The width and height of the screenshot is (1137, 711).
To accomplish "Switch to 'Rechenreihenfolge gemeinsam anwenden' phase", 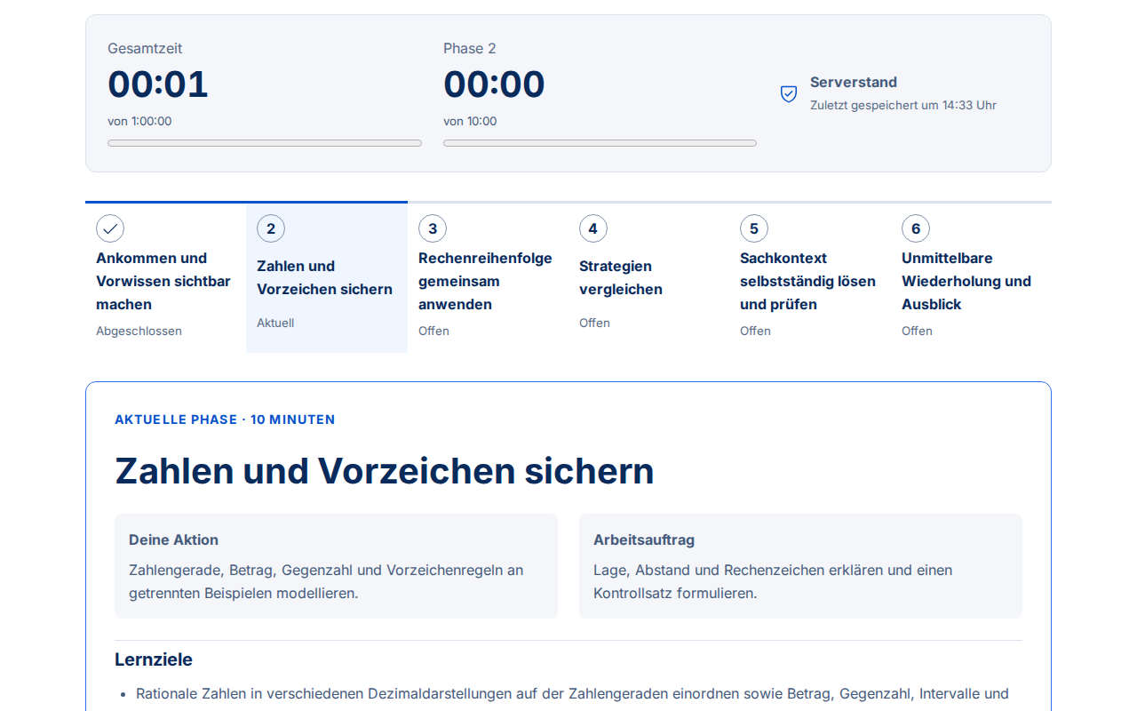I will click(x=488, y=277).
